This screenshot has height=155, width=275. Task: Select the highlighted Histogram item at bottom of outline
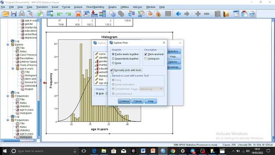[26, 137]
